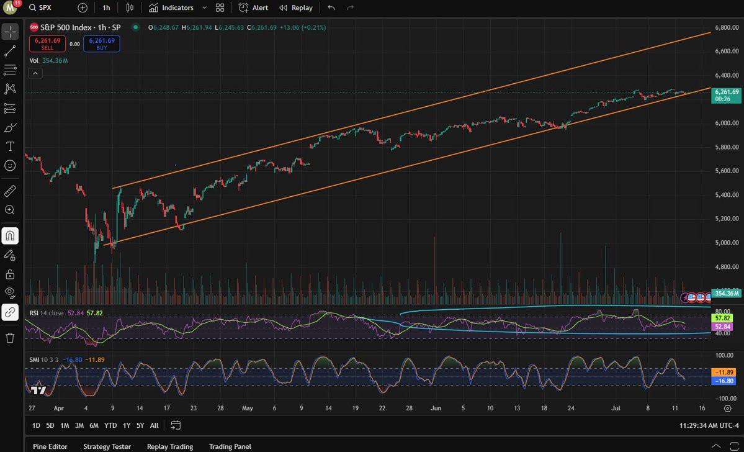The width and height of the screenshot is (744, 452).
Task: Maximize the bottom panel icon
Action: [x=733, y=445]
